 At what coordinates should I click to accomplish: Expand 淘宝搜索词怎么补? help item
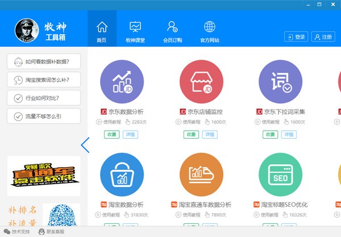click(44, 80)
